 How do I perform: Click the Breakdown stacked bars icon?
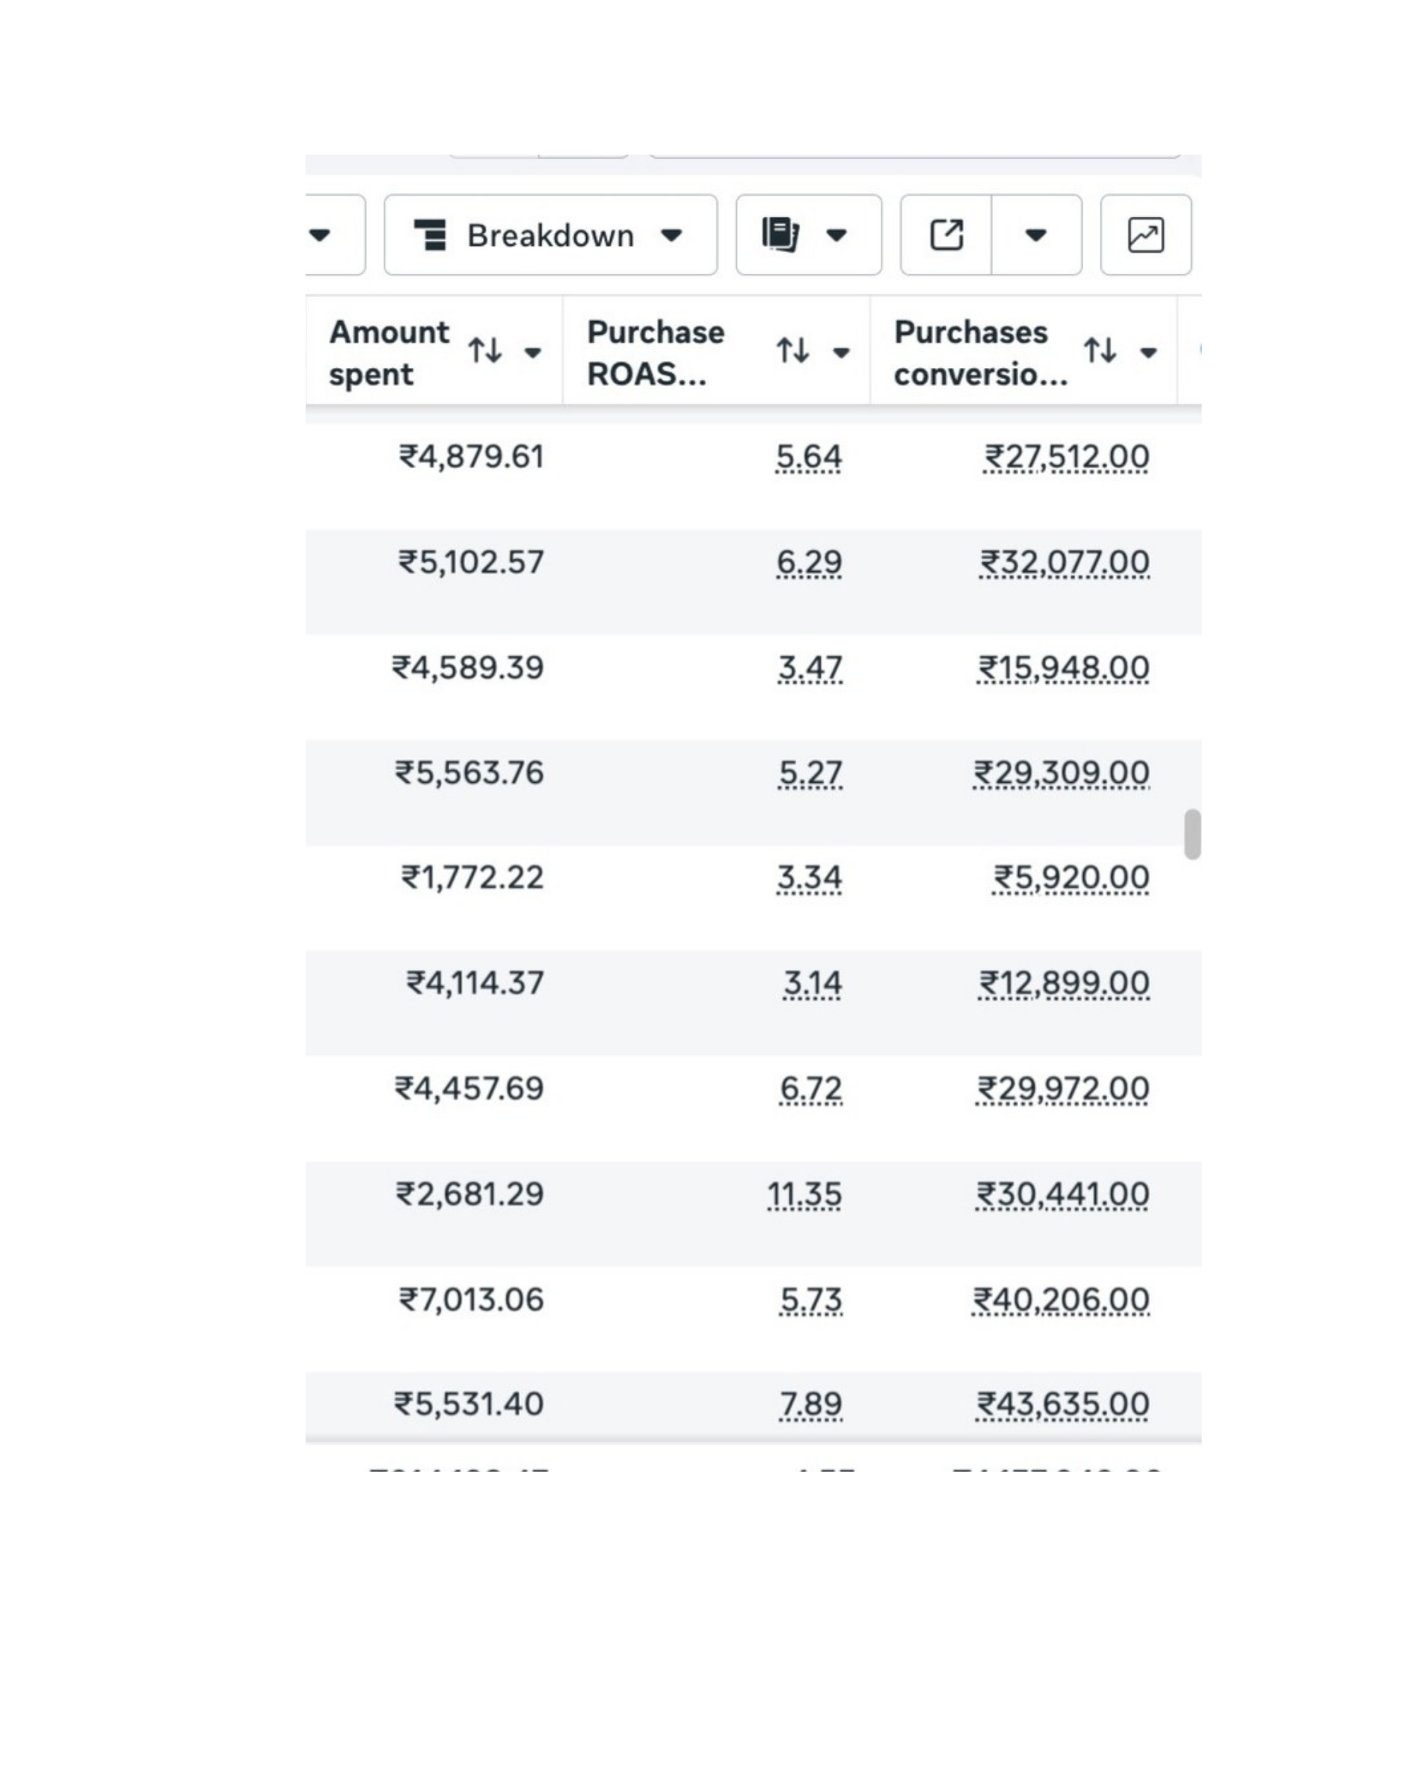point(431,236)
